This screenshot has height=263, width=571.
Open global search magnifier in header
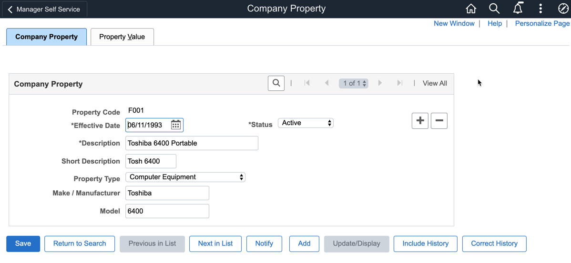(494, 9)
